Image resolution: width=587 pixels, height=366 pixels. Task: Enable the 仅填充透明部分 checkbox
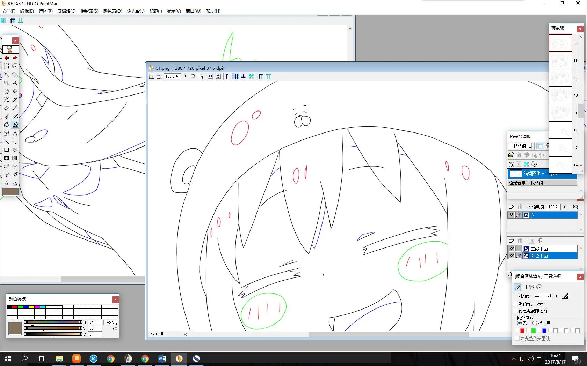click(x=515, y=311)
